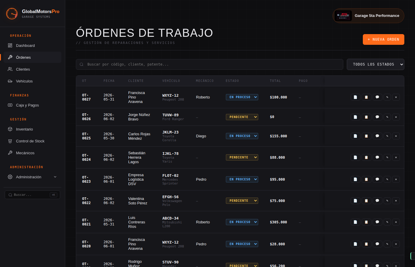Click client Valentina Soto Pérez
The height and width of the screenshot is (267, 415).
tap(138, 201)
